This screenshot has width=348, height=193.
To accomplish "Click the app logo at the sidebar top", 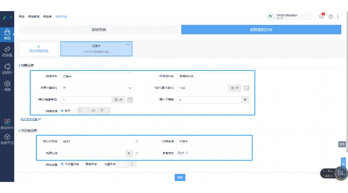I will [x=7, y=17].
